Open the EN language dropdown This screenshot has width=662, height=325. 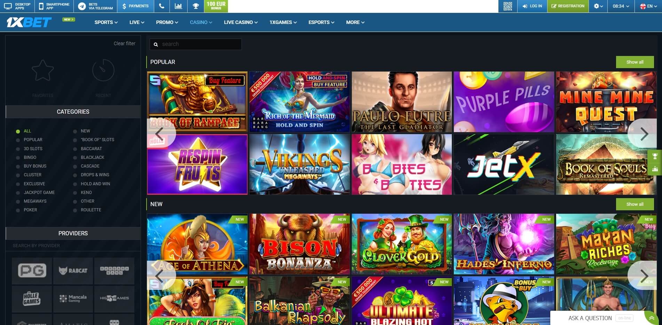tap(650, 6)
